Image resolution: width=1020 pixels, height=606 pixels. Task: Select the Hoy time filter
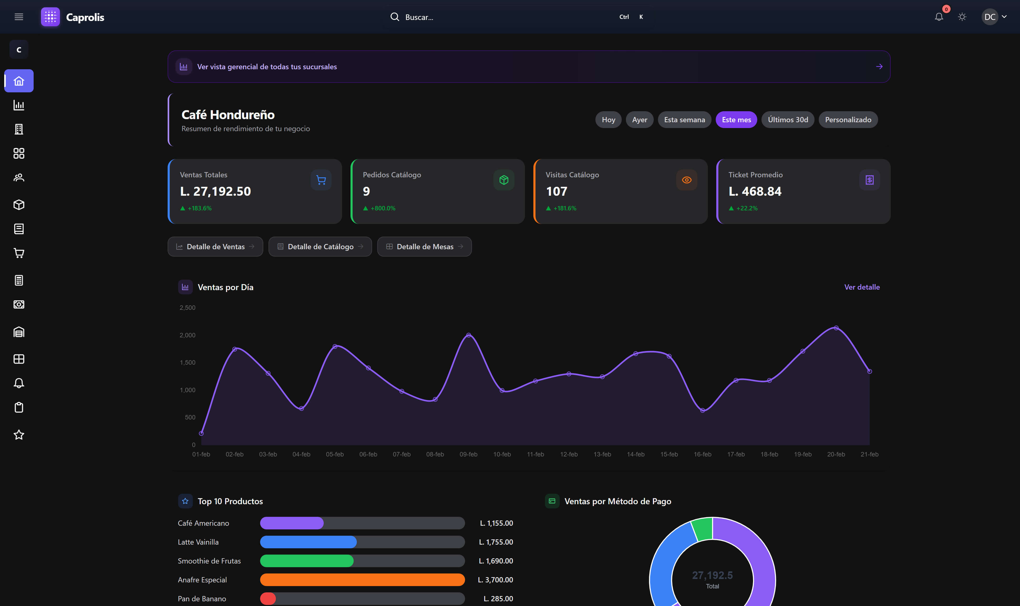(x=608, y=119)
